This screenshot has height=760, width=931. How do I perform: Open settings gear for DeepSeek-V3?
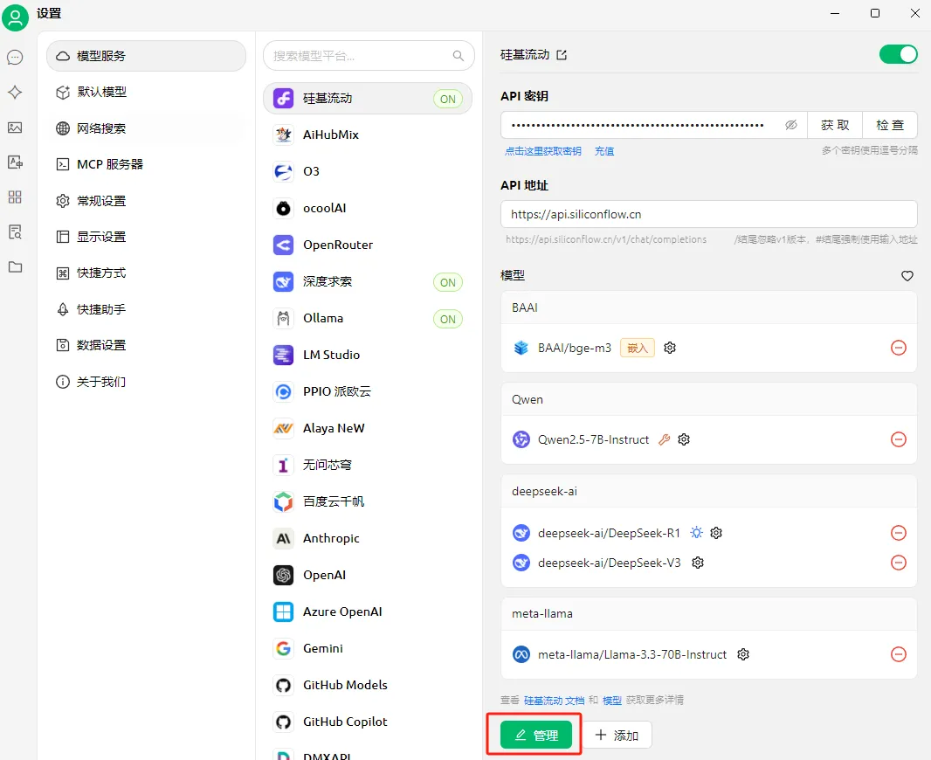coord(698,563)
